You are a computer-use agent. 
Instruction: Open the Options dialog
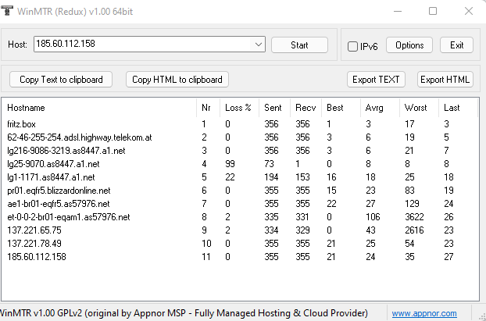409,45
